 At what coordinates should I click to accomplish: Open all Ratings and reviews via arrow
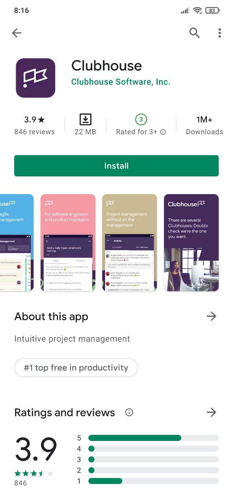(x=212, y=412)
